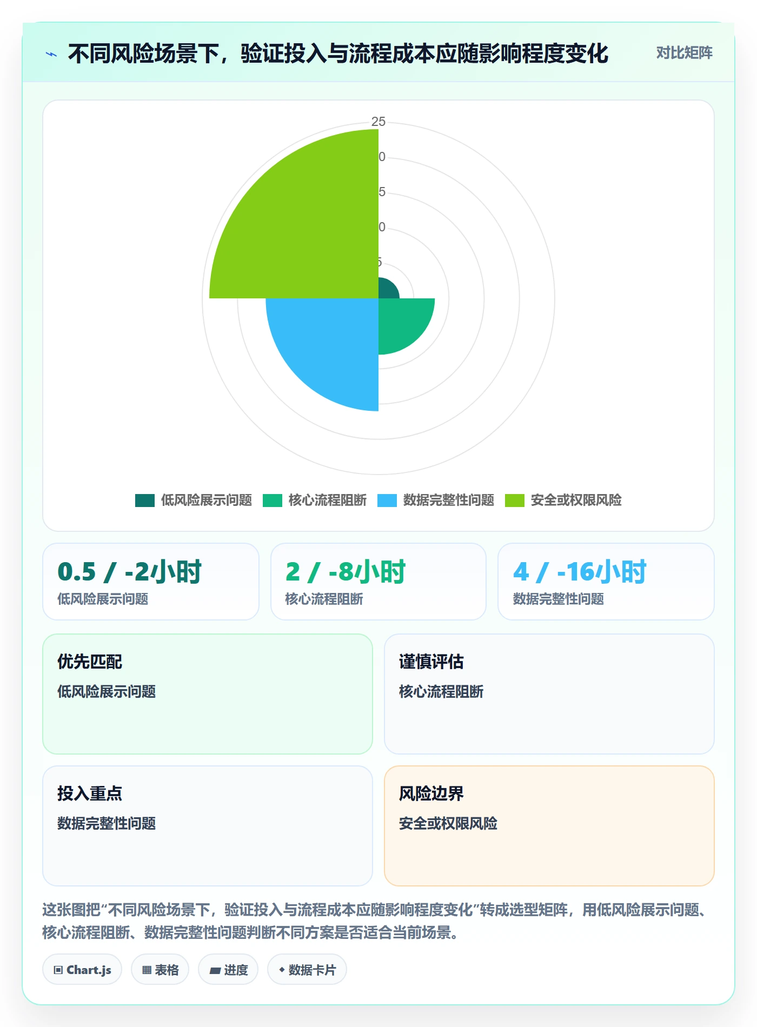This screenshot has height=1027, width=757.
Task: Click the 数据卡片 tag chip
Action: pos(307,970)
